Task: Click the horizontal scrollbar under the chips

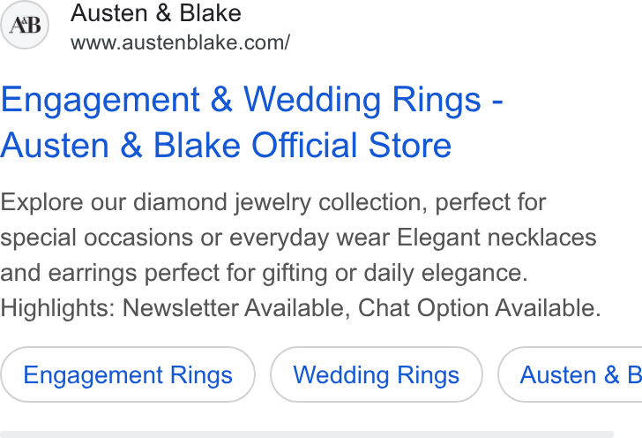Action: tap(307, 434)
